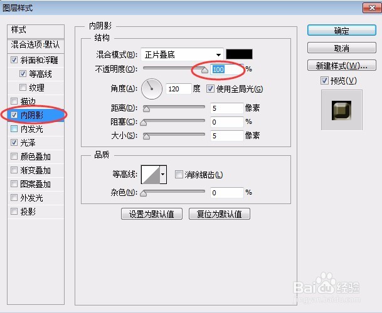Click the 大小 value field
Viewport: 382px width, 313px height.
tap(227, 135)
